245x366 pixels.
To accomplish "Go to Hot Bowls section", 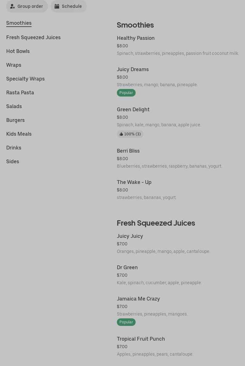I will [x=18, y=51].
